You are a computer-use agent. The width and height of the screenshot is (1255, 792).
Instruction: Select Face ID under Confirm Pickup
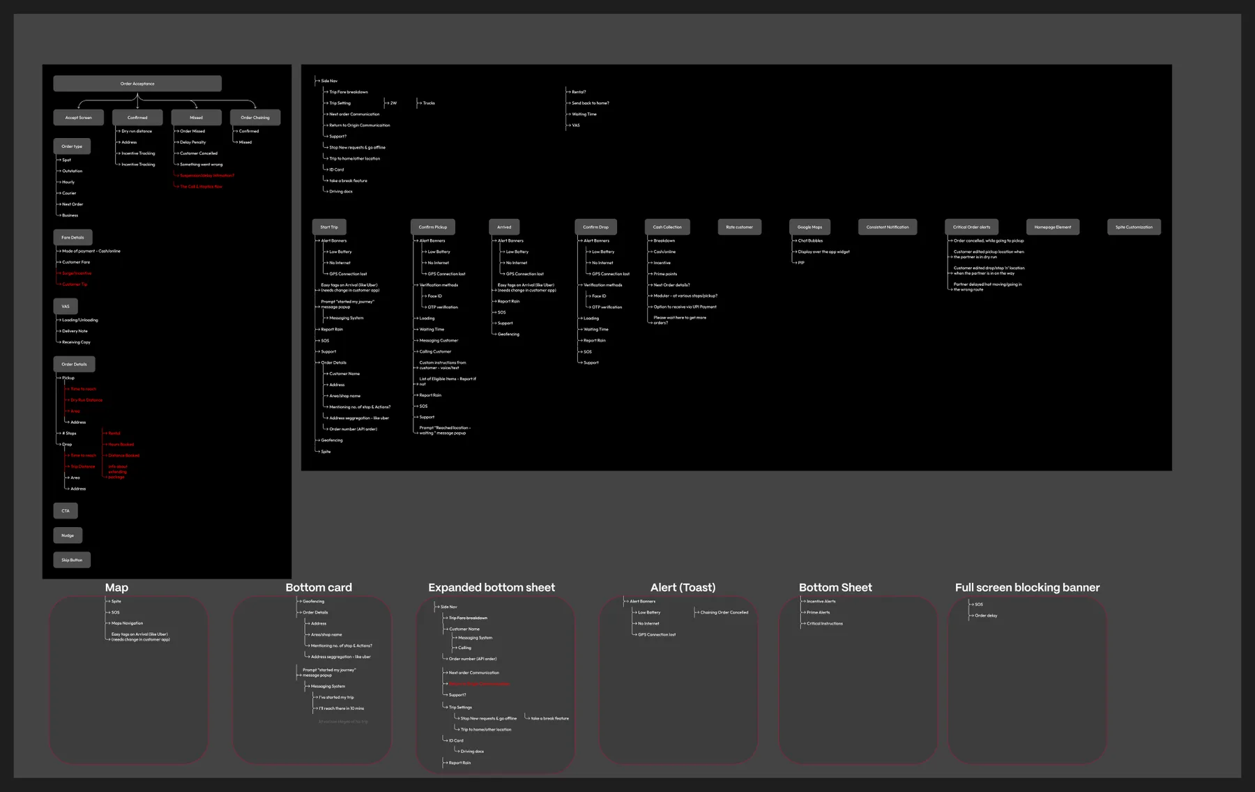click(434, 296)
